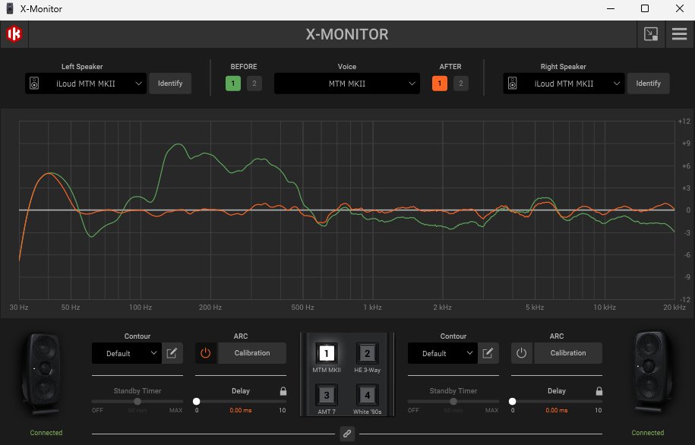Click the X-MONITOR title header
The height and width of the screenshot is (445, 695).
(x=347, y=35)
